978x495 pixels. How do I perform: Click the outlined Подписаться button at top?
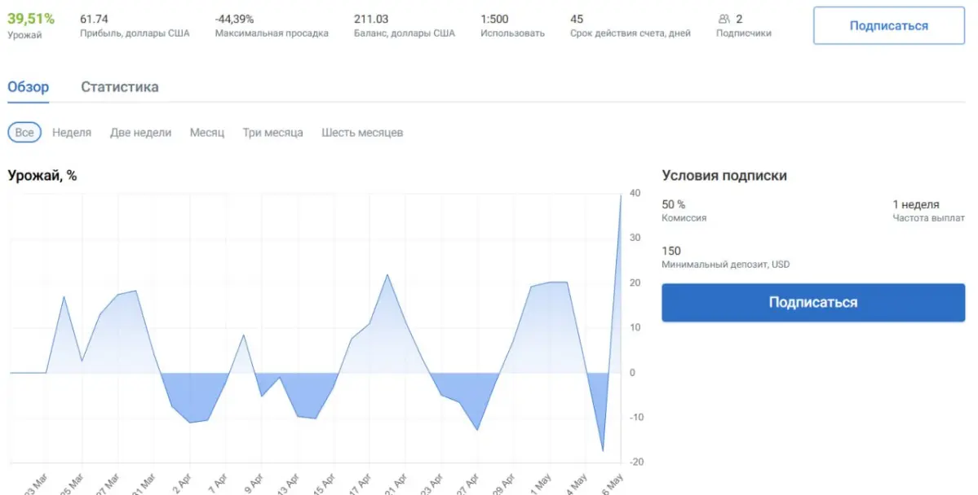click(x=889, y=25)
